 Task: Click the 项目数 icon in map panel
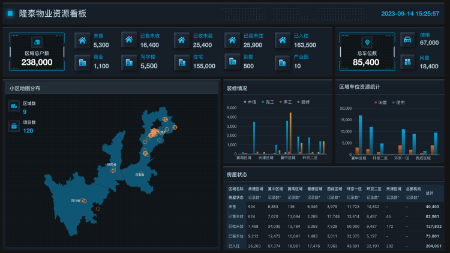14,126
